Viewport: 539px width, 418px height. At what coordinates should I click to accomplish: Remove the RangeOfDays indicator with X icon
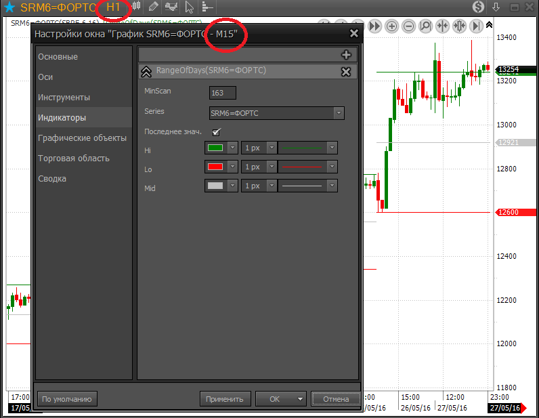345,72
